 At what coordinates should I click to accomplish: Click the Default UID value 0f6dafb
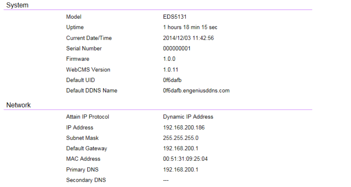tap(172, 80)
